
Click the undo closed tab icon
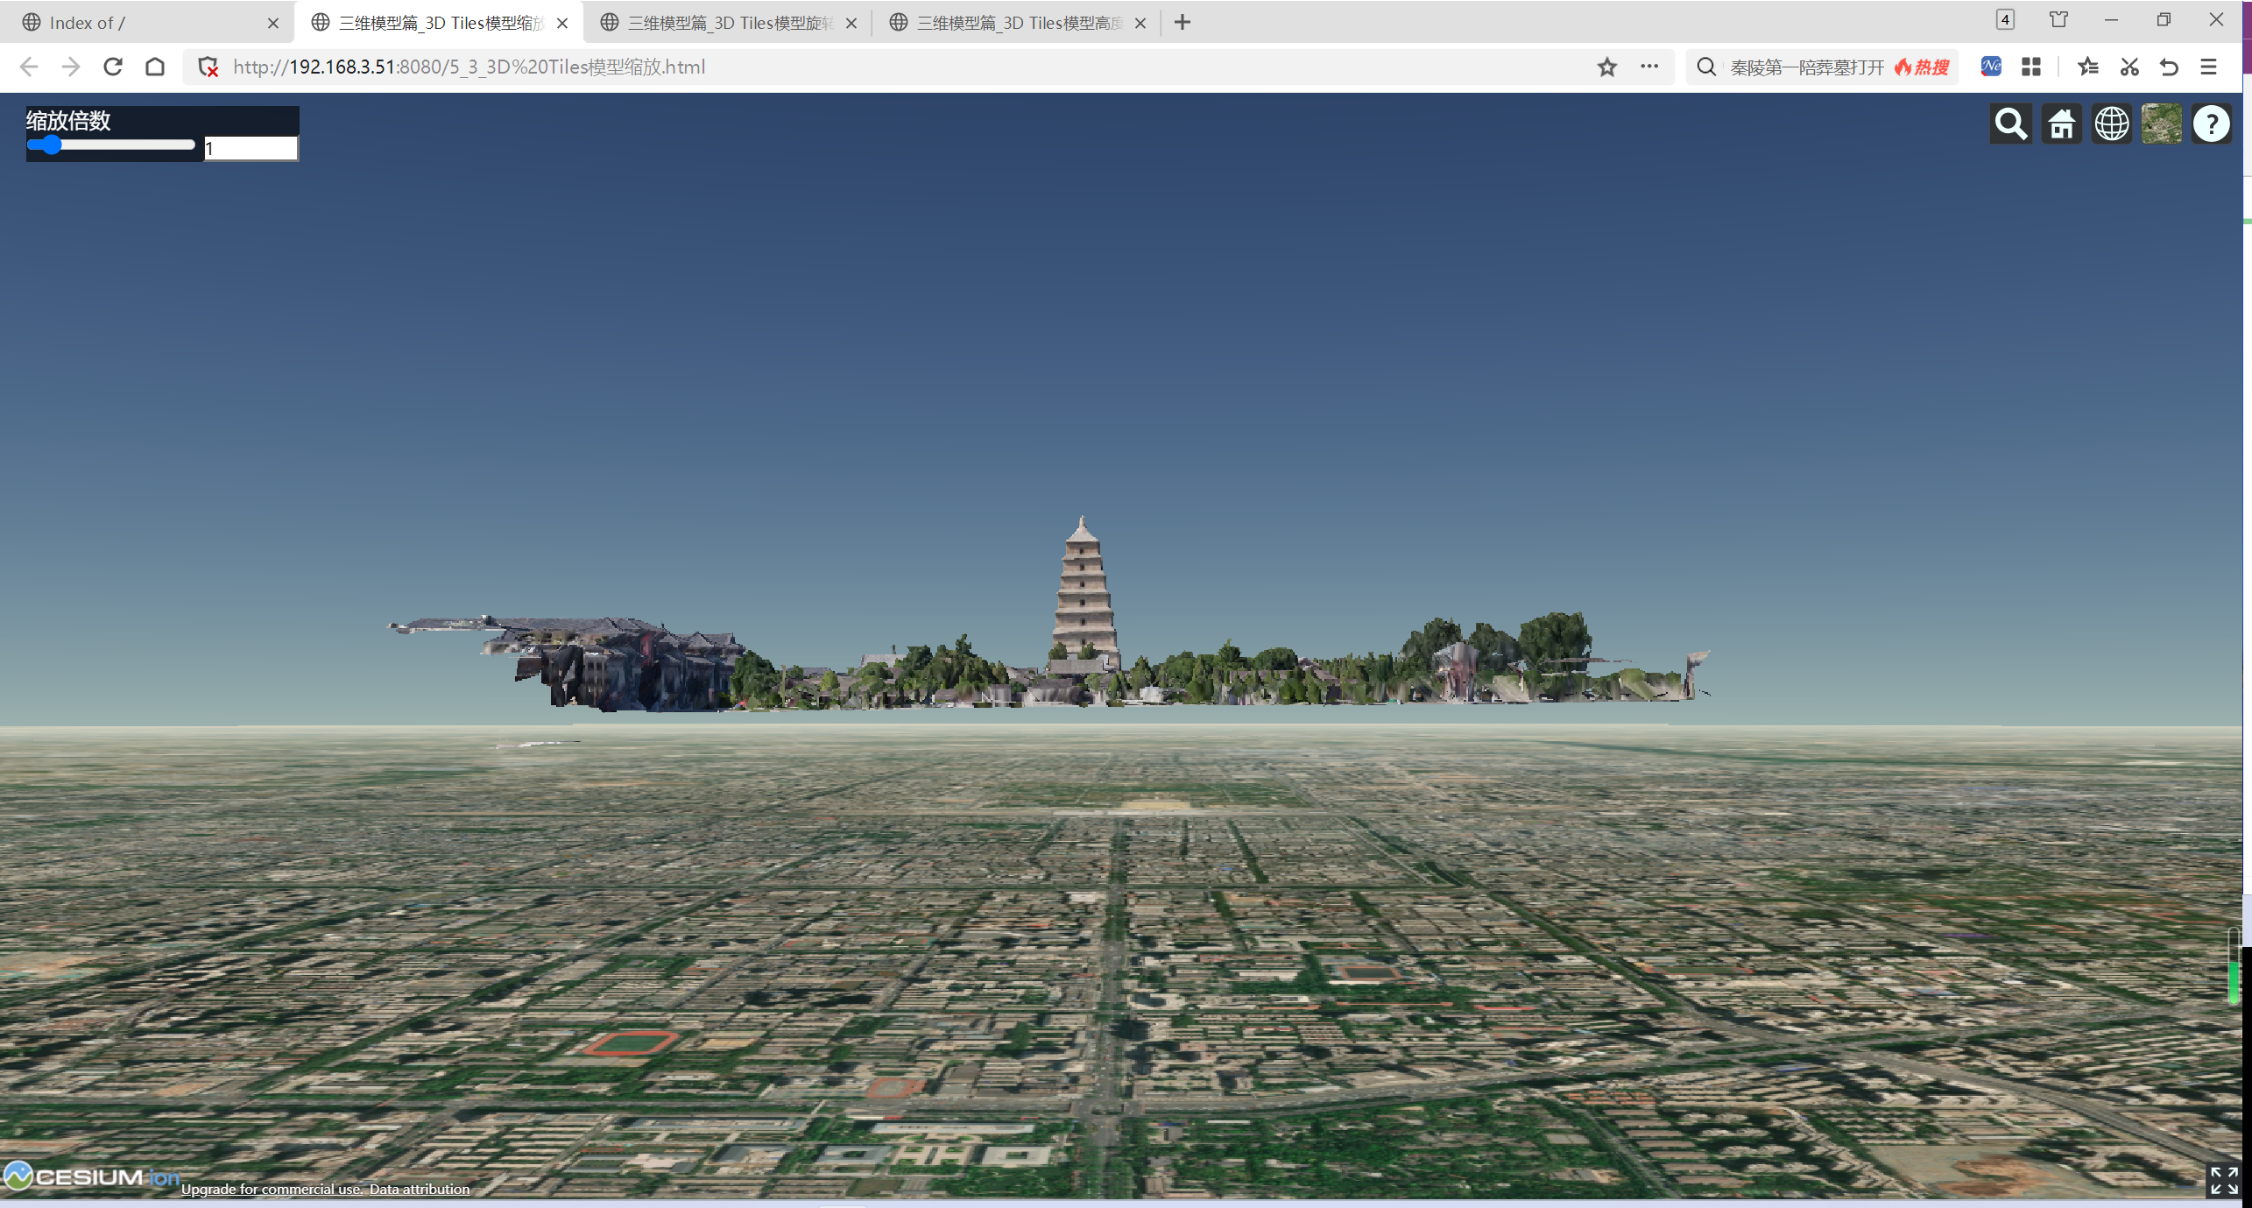tap(2169, 67)
